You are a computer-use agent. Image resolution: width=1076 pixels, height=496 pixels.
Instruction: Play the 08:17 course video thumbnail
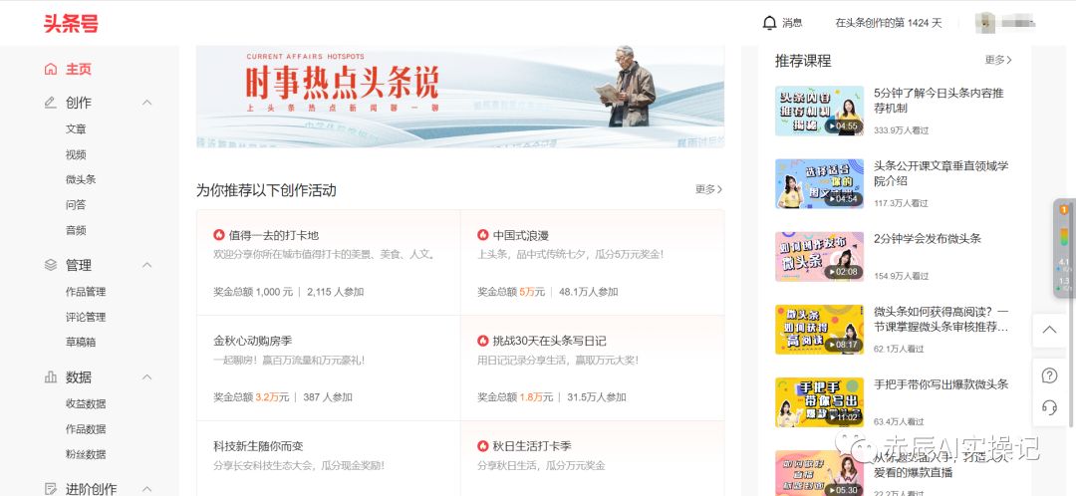click(819, 330)
